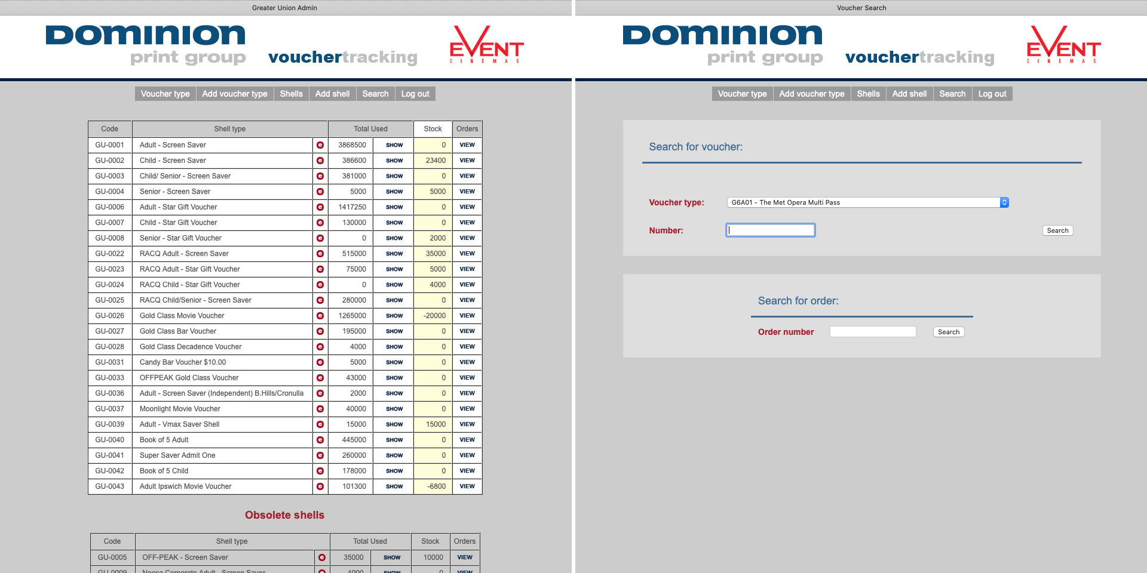
Task: Click Search button for voucher number
Action: click(1057, 230)
